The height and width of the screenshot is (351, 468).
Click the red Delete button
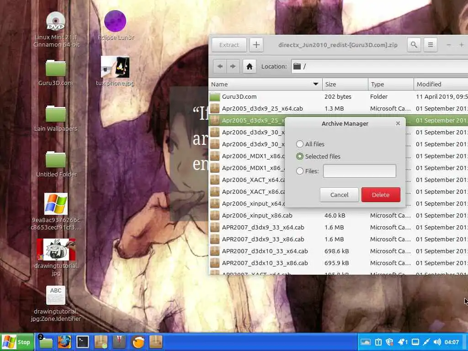tap(381, 195)
